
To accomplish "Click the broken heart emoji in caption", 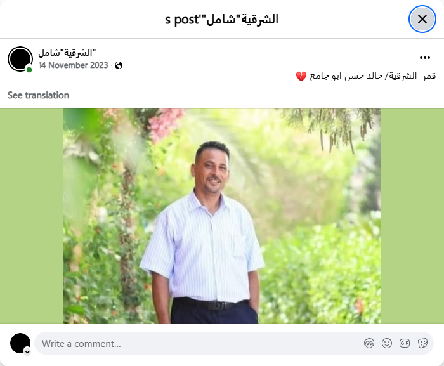I will pyautogui.click(x=301, y=76).
